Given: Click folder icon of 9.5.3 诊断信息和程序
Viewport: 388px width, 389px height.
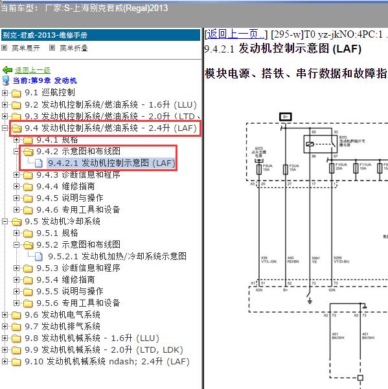Looking at the screenshot, I should pos(28,268).
